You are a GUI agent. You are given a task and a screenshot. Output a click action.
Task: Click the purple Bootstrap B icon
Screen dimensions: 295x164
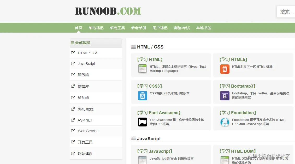tap(225, 96)
